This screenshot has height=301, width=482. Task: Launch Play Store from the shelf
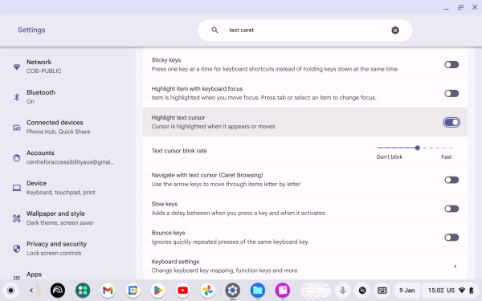coord(157,291)
